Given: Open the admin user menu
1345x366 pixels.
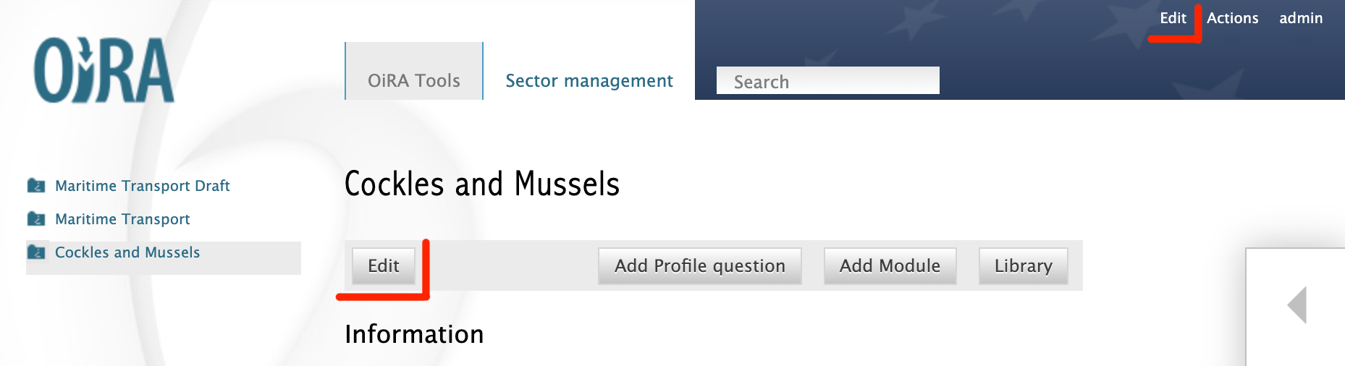Looking at the screenshot, I should point(1300,18).
